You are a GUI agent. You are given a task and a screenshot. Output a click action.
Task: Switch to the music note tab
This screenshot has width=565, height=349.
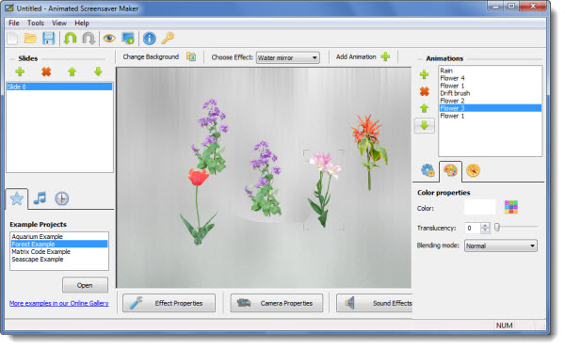click(x=40, y=198)
